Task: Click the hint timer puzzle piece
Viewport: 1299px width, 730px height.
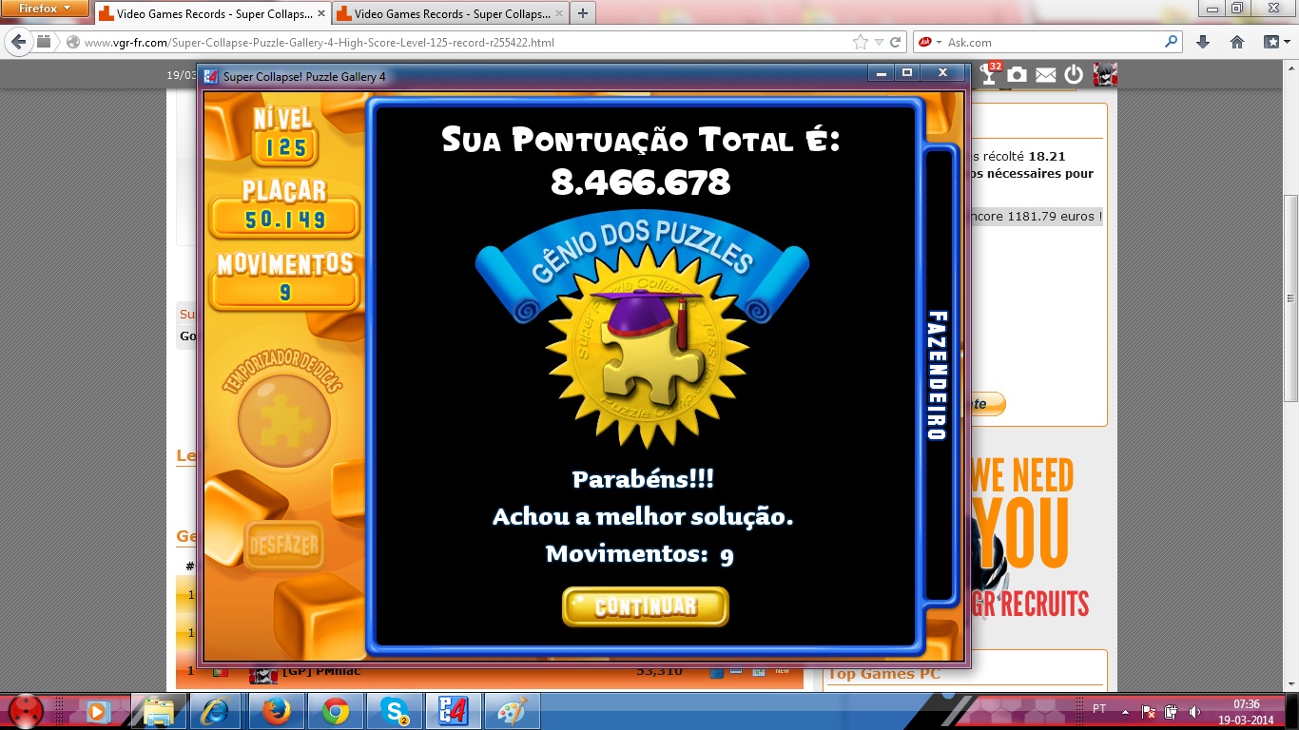Action: 283,420
